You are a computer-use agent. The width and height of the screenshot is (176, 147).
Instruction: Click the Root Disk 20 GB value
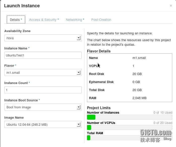tap(137, 74)
